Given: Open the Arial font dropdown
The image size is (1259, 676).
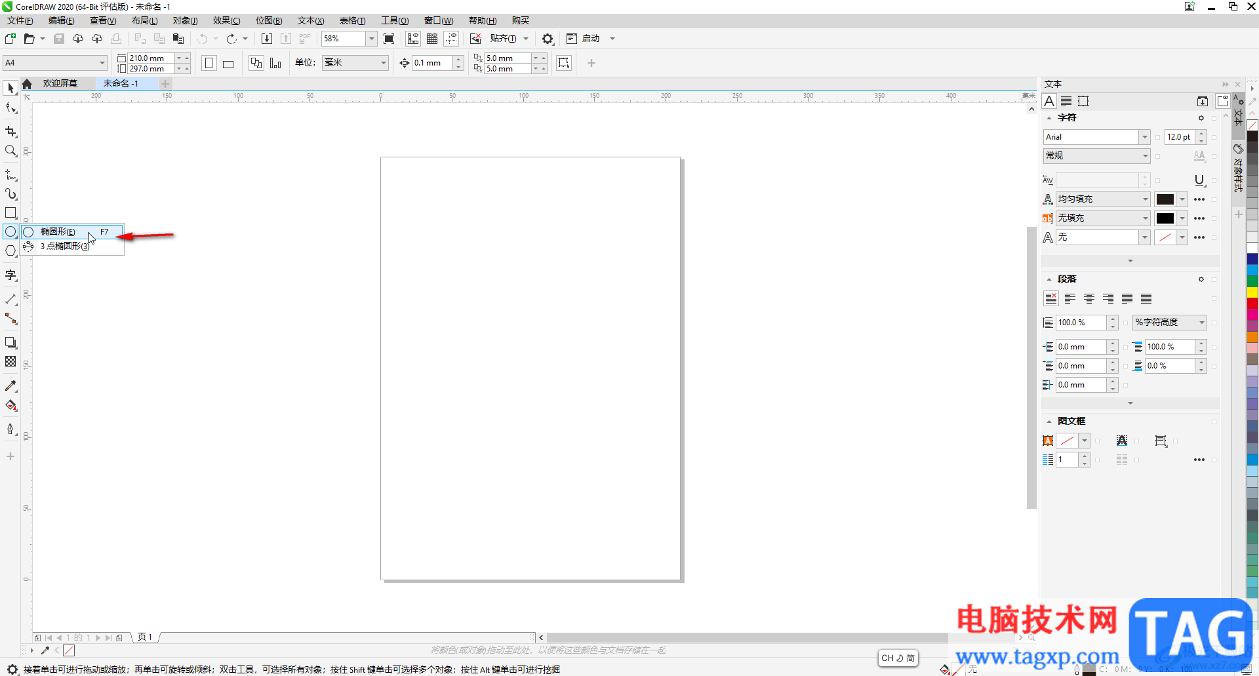Looking at the screenshot, I should pyautogui.click(x=1144, y=137).
